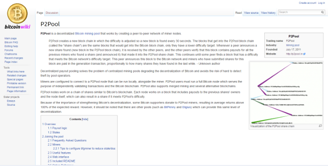
Task: Open Page index sidebar link
Action: [11, 62]
